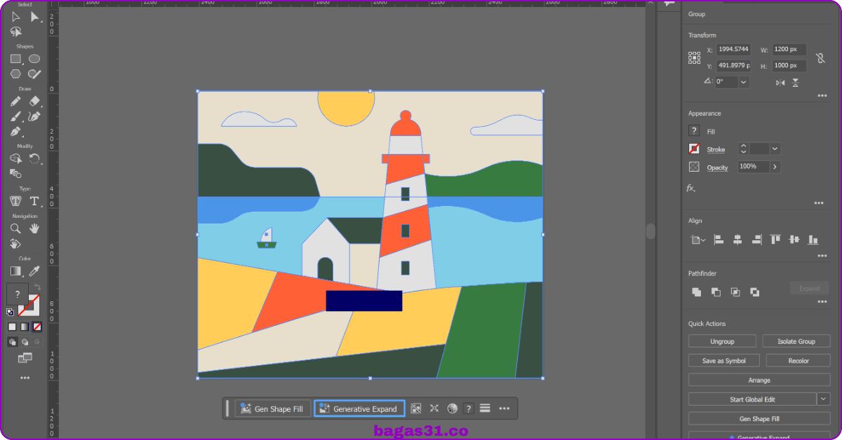
Task: Set paint mode to Gradient
Action: click(25, 326)
